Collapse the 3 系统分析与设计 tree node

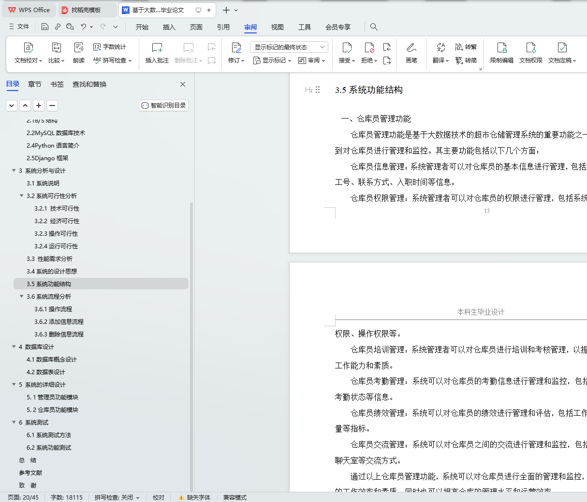tap(14, 170)
